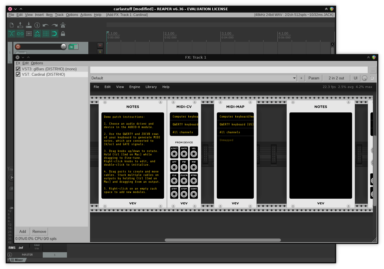
Task: Solo Track 1 with S button
Action: [x=100, y=52]
